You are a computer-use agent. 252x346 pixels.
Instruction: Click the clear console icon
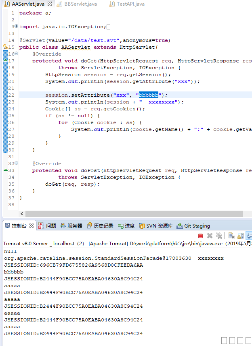point(231,236)
